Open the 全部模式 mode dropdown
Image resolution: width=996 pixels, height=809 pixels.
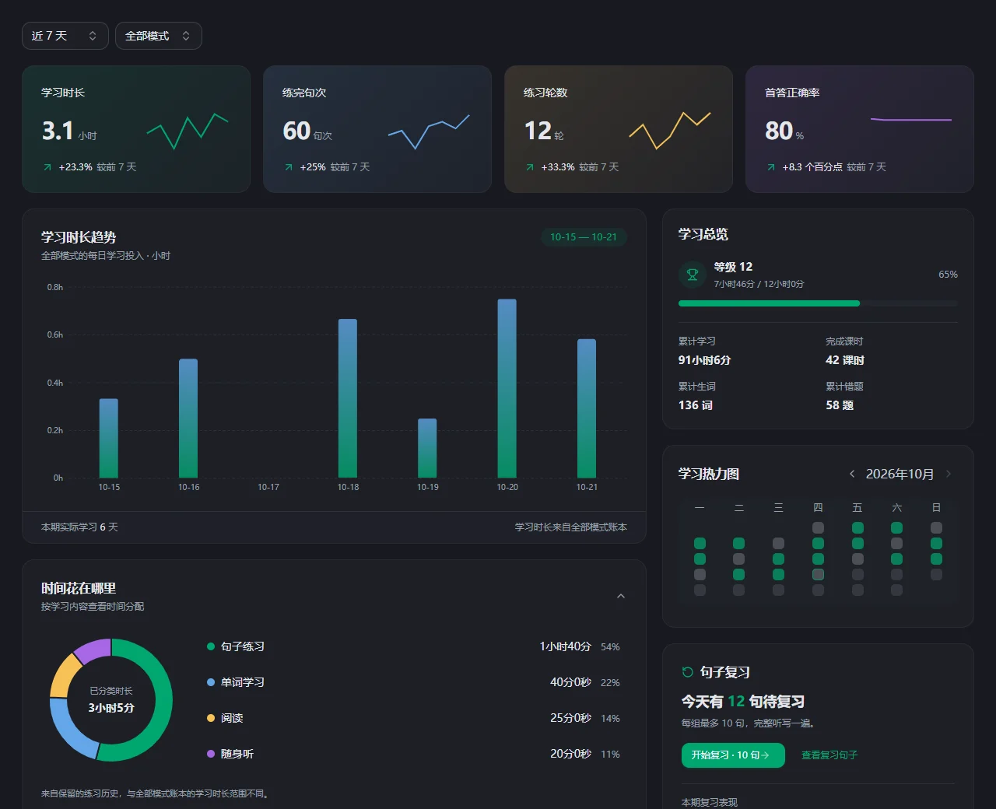click(159, 36)
